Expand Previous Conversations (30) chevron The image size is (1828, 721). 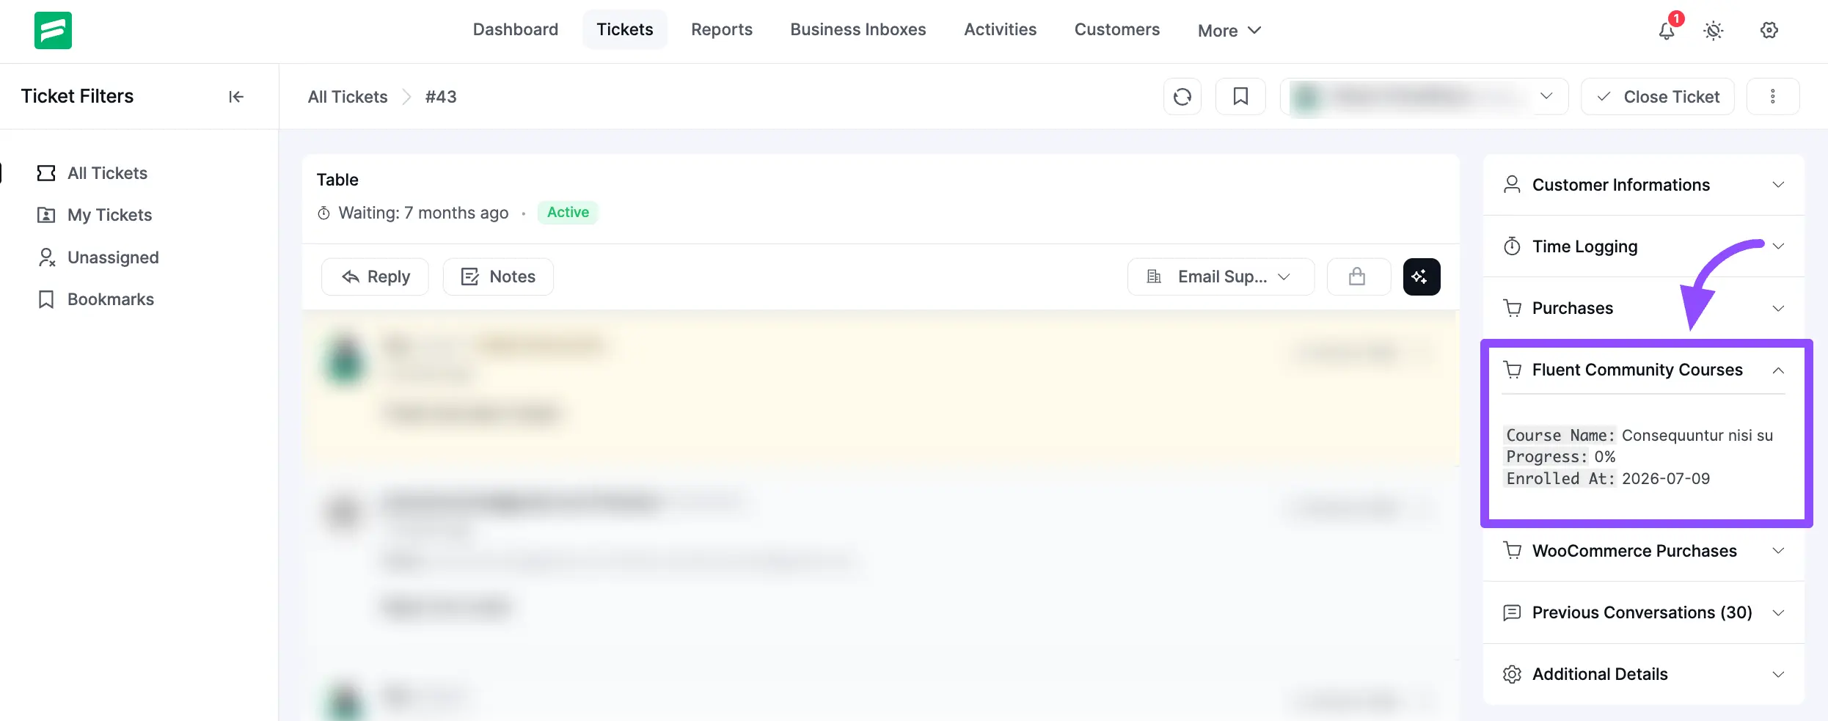1778,612
